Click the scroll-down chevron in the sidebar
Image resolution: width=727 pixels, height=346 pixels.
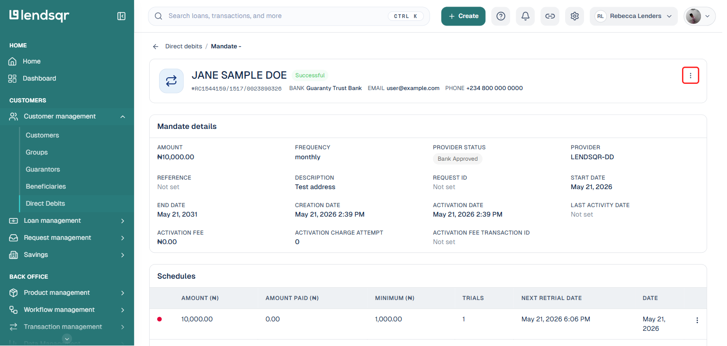(x=67, y=338)
